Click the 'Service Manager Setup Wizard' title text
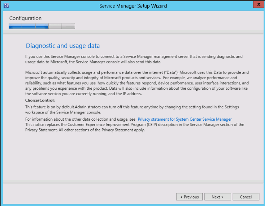 click(133, 6)
